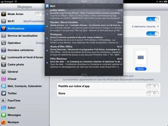Tap the Luminosité et fond d'écran icon
The height and width of the screenshot is (126, 168).
coord(4,57)
